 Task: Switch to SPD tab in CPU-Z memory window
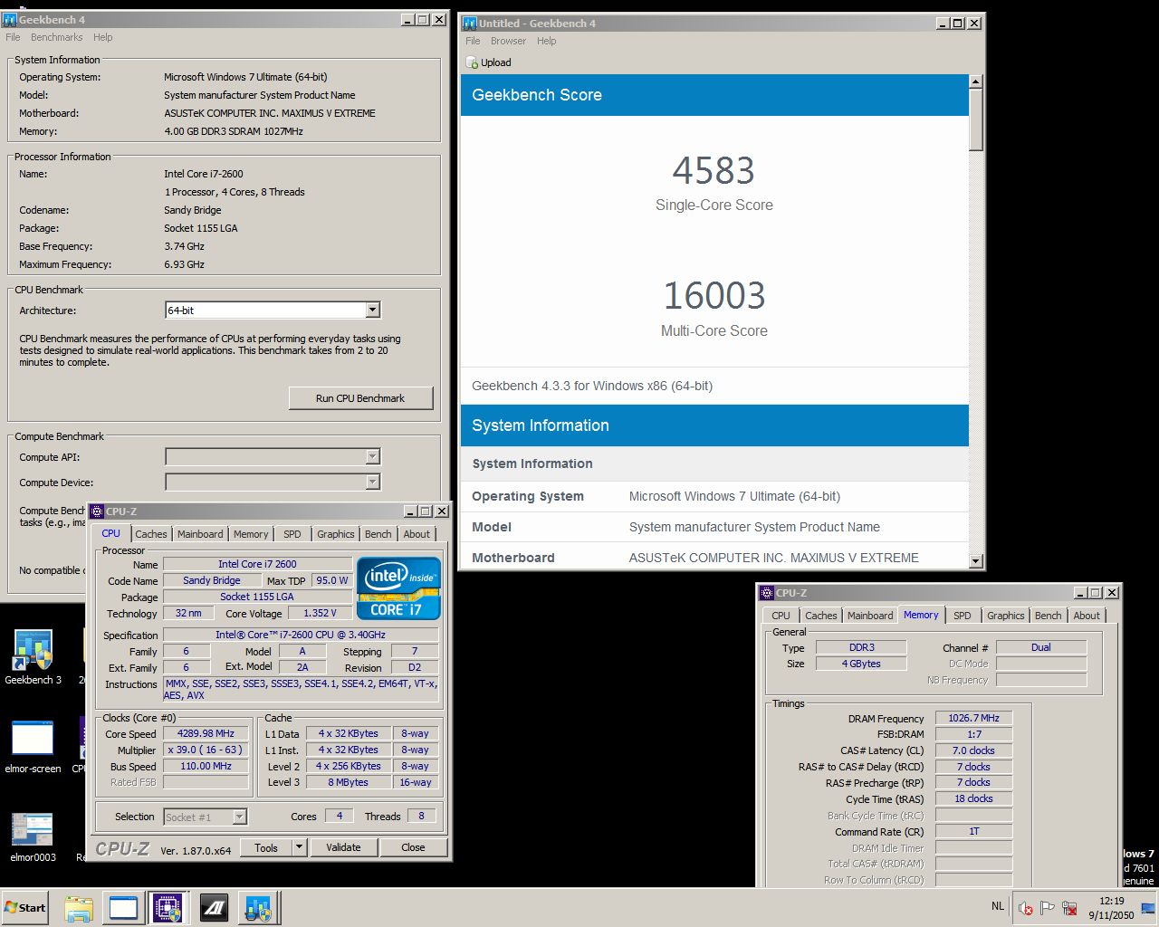(x=963, y=616)
